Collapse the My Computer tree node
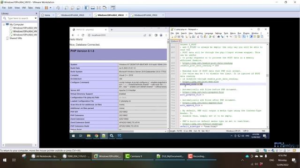 tap(4, 25)
